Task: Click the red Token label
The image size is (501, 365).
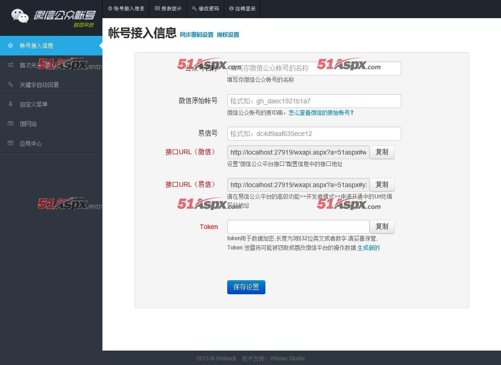Action: click(209, 227)
